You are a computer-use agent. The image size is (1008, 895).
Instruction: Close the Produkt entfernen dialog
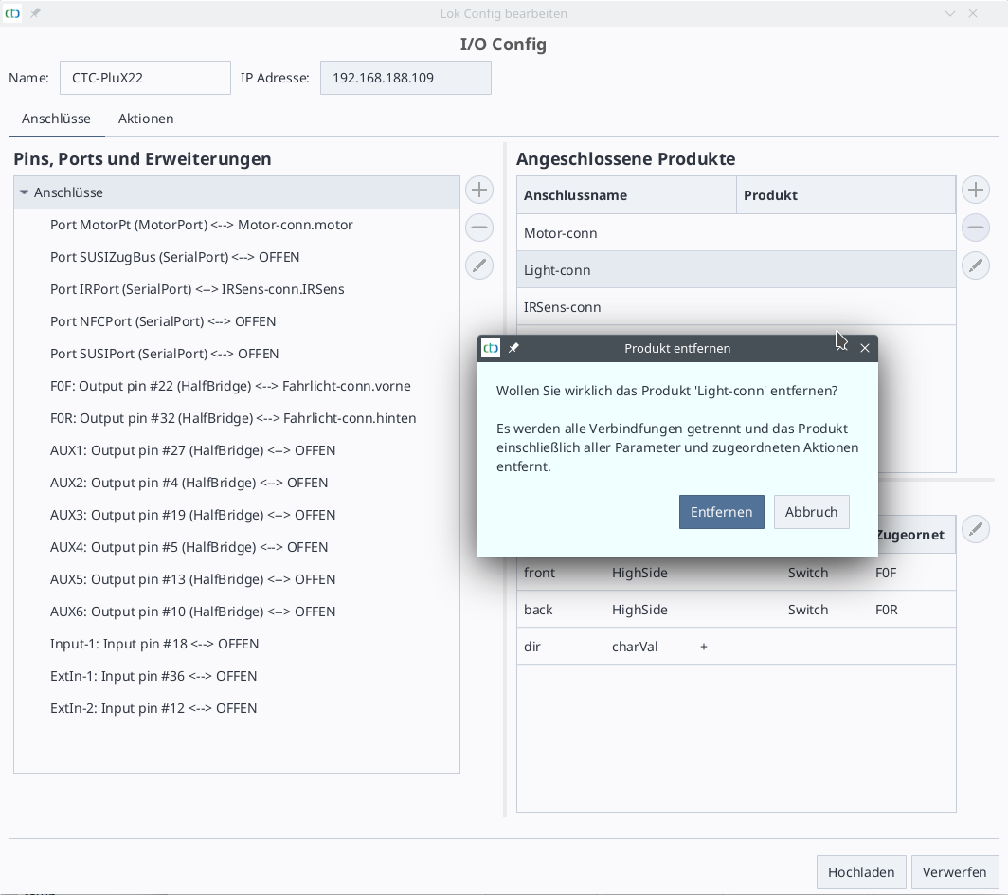[864, 348]
